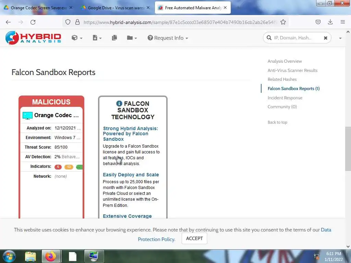The image size is (351, 263).
Task: Click the Falcon Sandbox Technology info icon
Action: click(x=119, y=103)
